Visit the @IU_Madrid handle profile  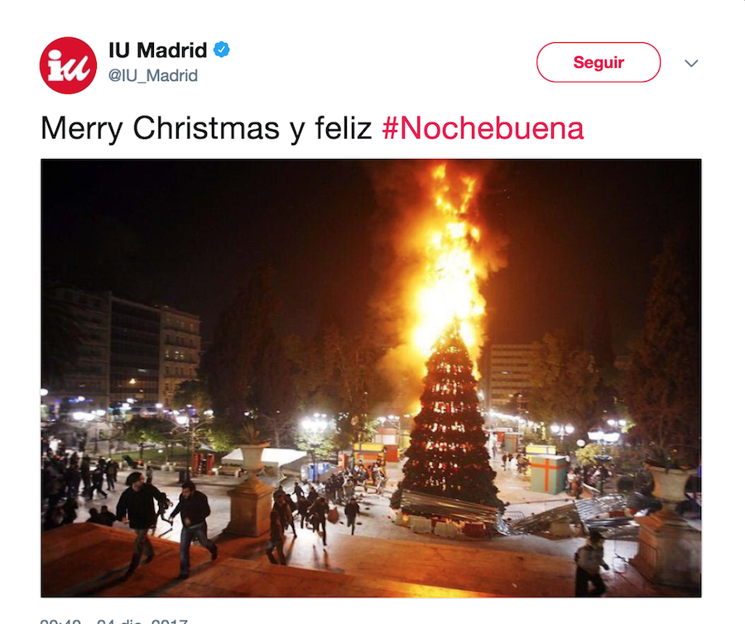153,75
